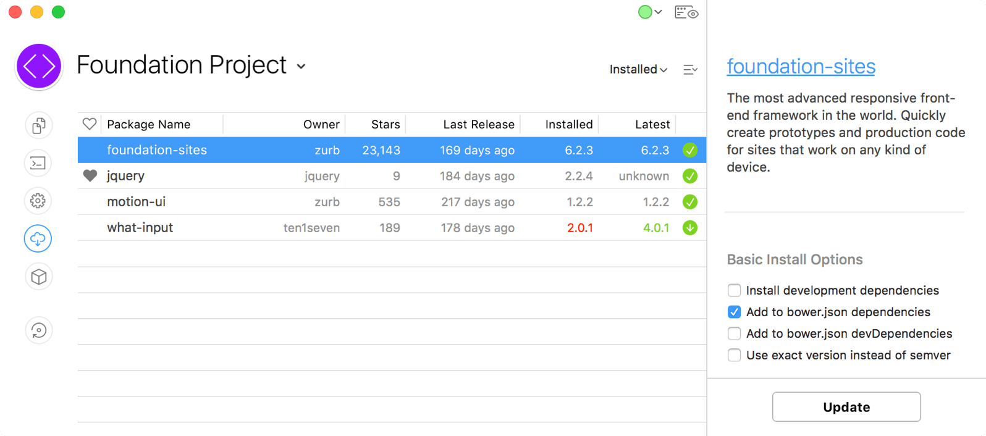The image size is (986, 436).
Task: Click the green 4.0.1 latest version
Action: coord(656,228)
